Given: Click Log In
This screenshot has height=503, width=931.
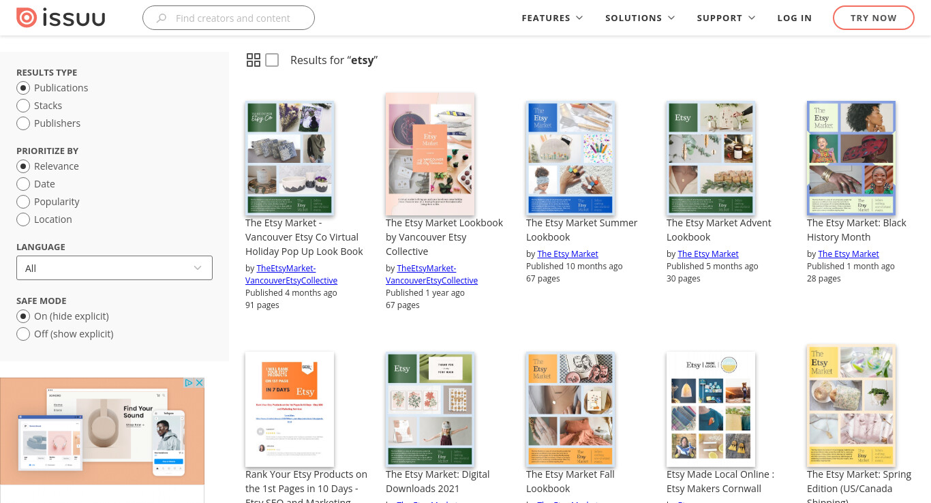Looking at the screenshot, I should pyautogui.click(x=795, y=18).
